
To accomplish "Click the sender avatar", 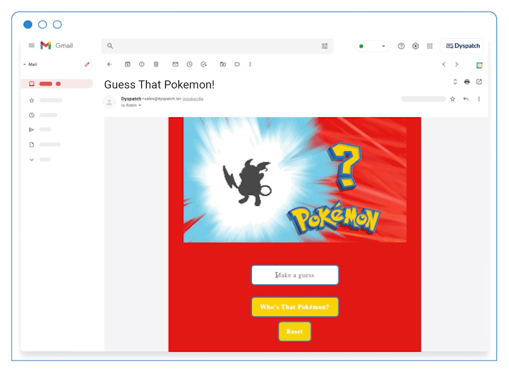I will (x=109, y=102).
